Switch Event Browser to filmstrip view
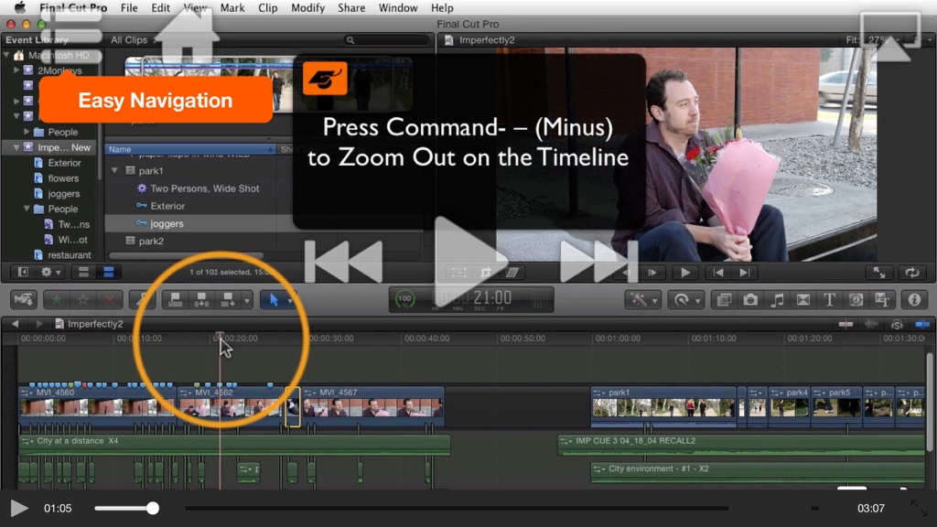937x527 pixels. (83, 273)
